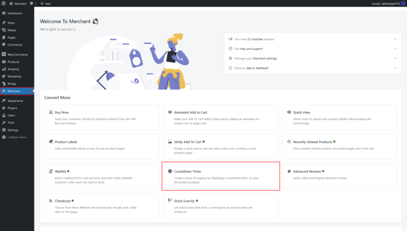Open comments bubble in admin bar
Screen dimensions: 407x231
coord(33,4)
